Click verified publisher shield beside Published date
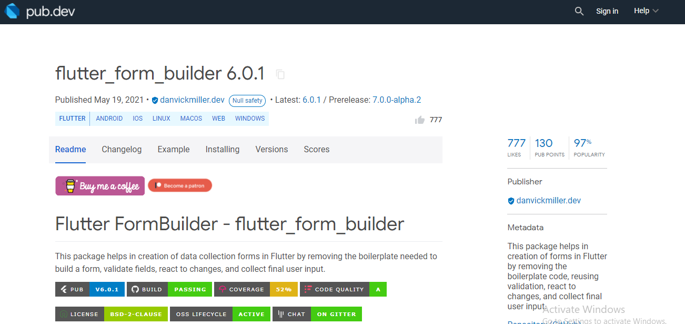This screenshot has height=324, width=685. [155, 100]
